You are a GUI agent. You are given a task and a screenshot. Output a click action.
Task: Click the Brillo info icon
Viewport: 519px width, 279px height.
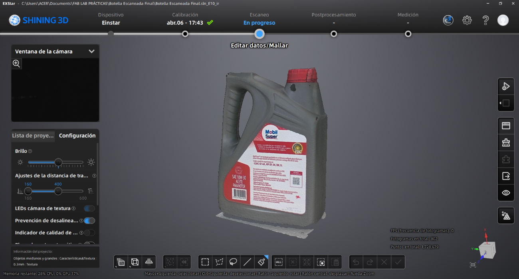[30, 151]
